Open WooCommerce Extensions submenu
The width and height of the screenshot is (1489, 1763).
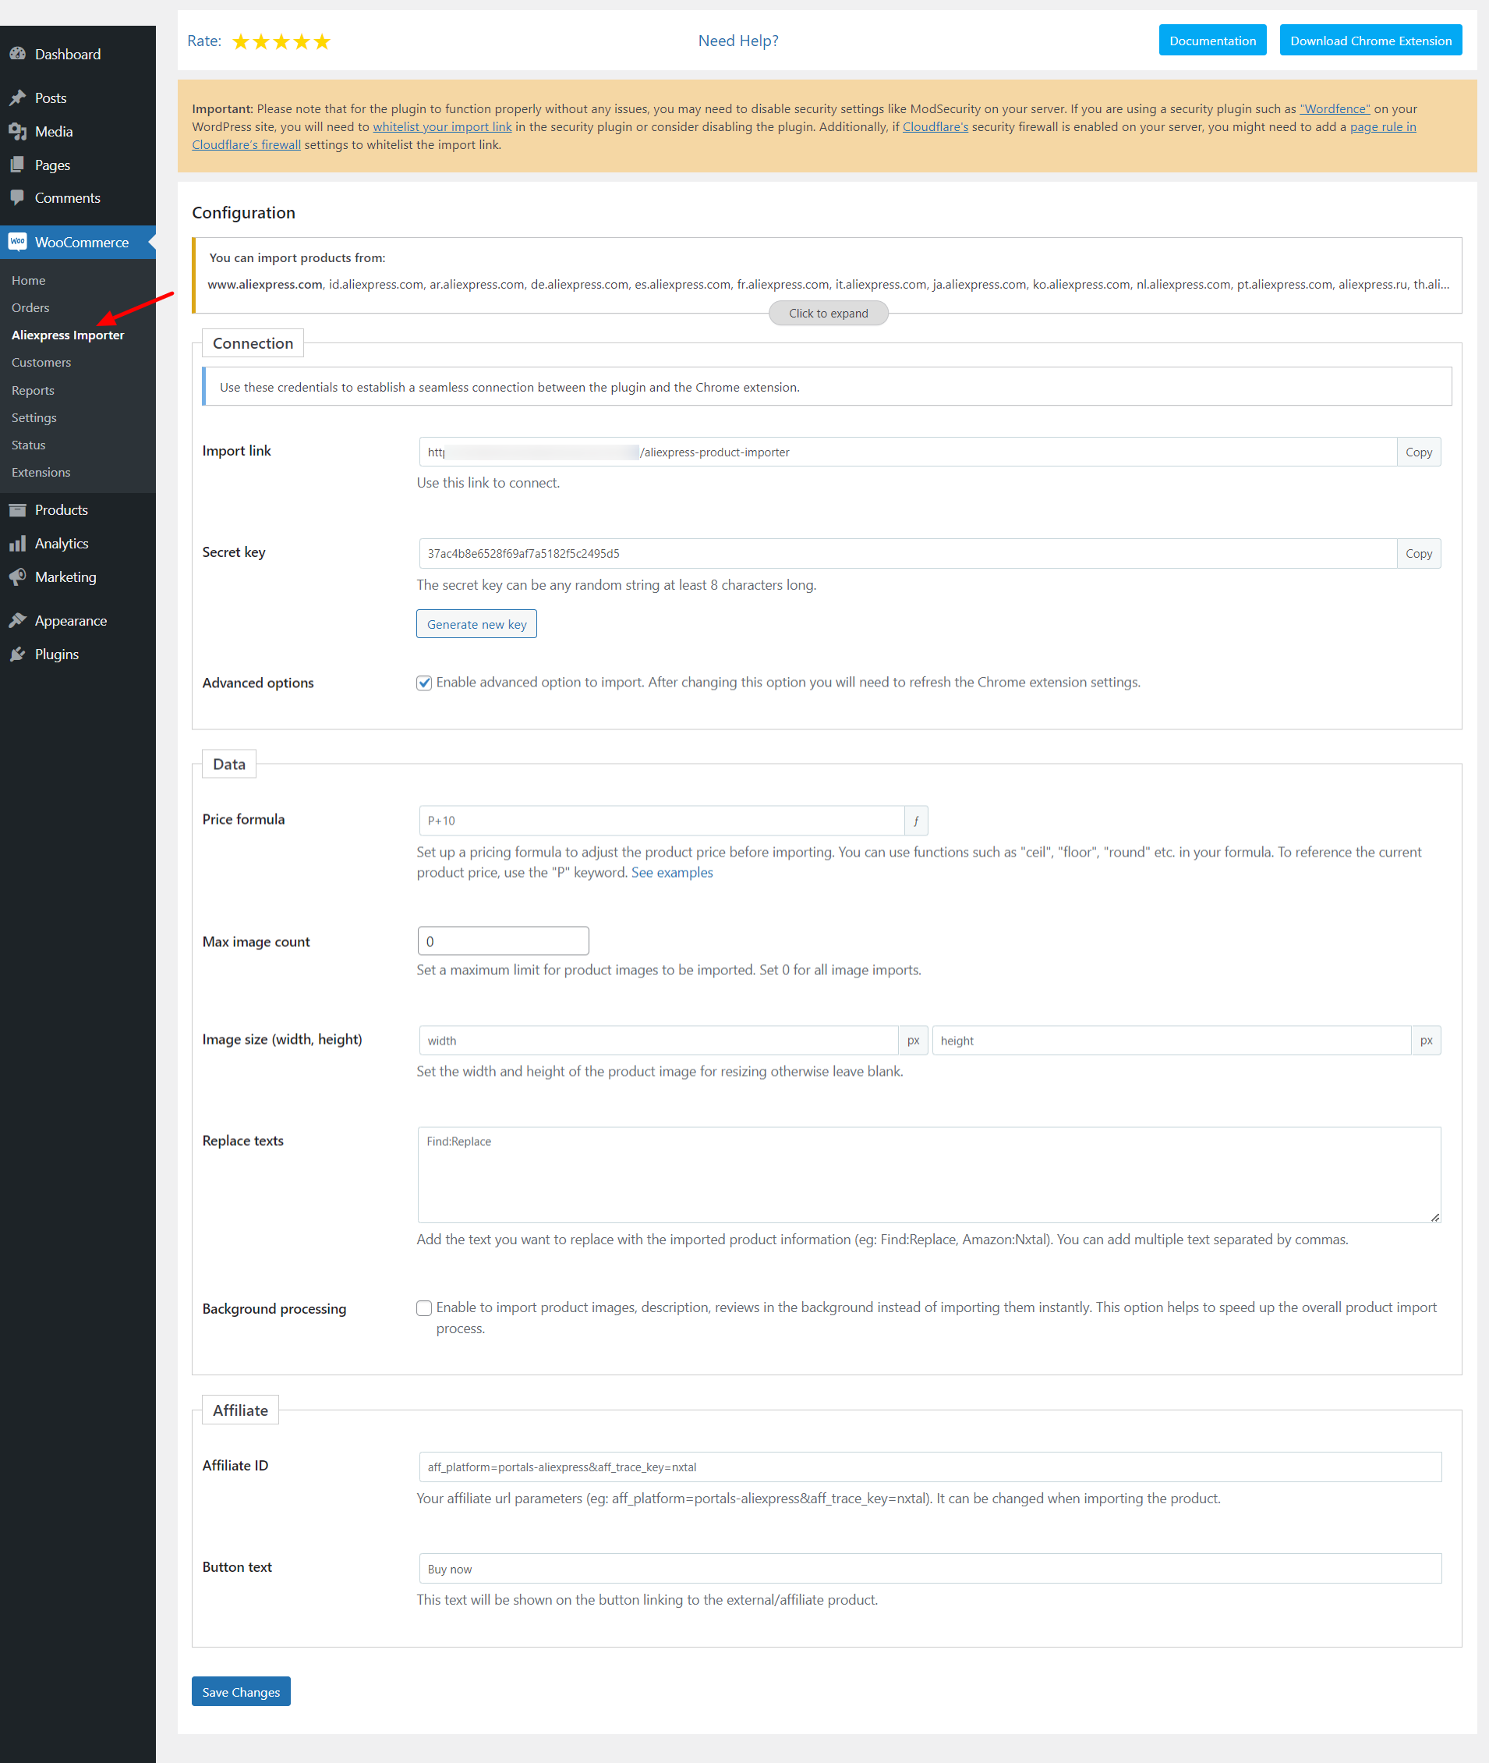click(41, 472)
